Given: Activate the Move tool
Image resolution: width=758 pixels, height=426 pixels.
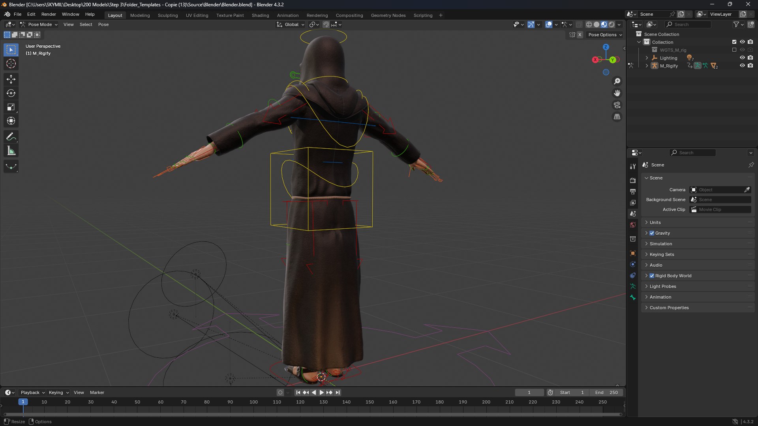Looking at the screenshot, I should click(11, 79).
